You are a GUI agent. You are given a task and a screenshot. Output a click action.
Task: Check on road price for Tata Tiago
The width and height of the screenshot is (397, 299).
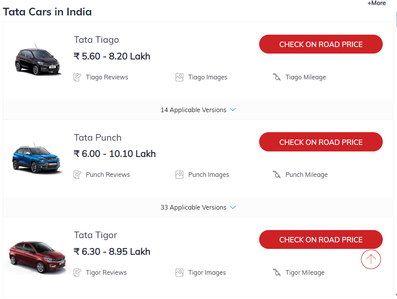point(321,44)
